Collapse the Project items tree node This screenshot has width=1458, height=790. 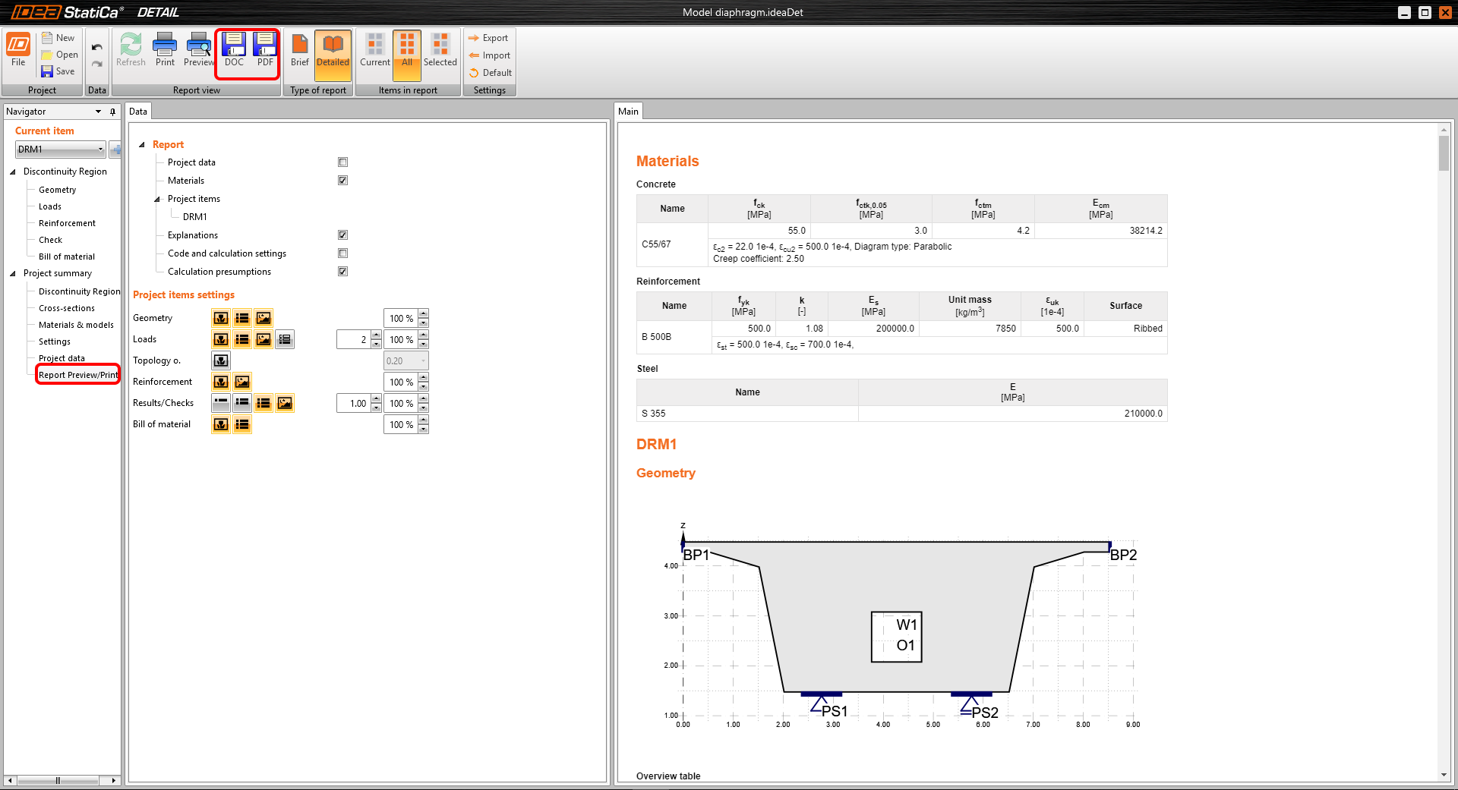click(157, 199)
